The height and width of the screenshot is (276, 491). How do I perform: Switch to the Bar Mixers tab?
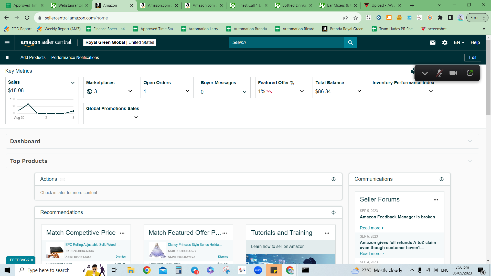337,5
